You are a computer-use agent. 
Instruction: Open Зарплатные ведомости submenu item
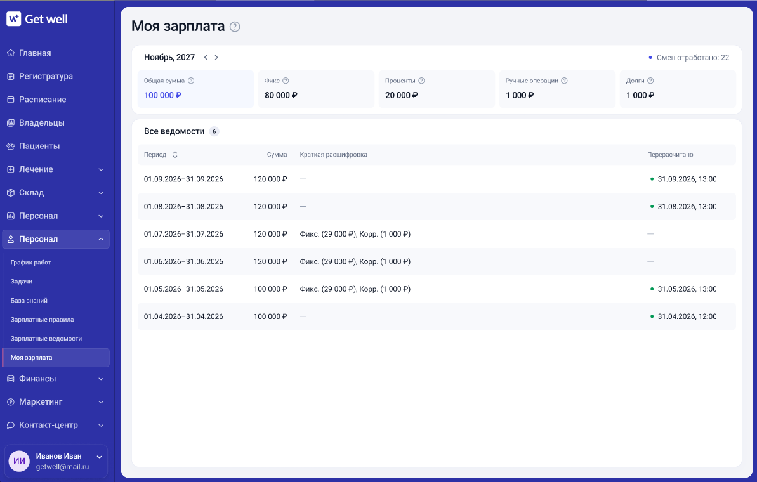tap(46, 339)
